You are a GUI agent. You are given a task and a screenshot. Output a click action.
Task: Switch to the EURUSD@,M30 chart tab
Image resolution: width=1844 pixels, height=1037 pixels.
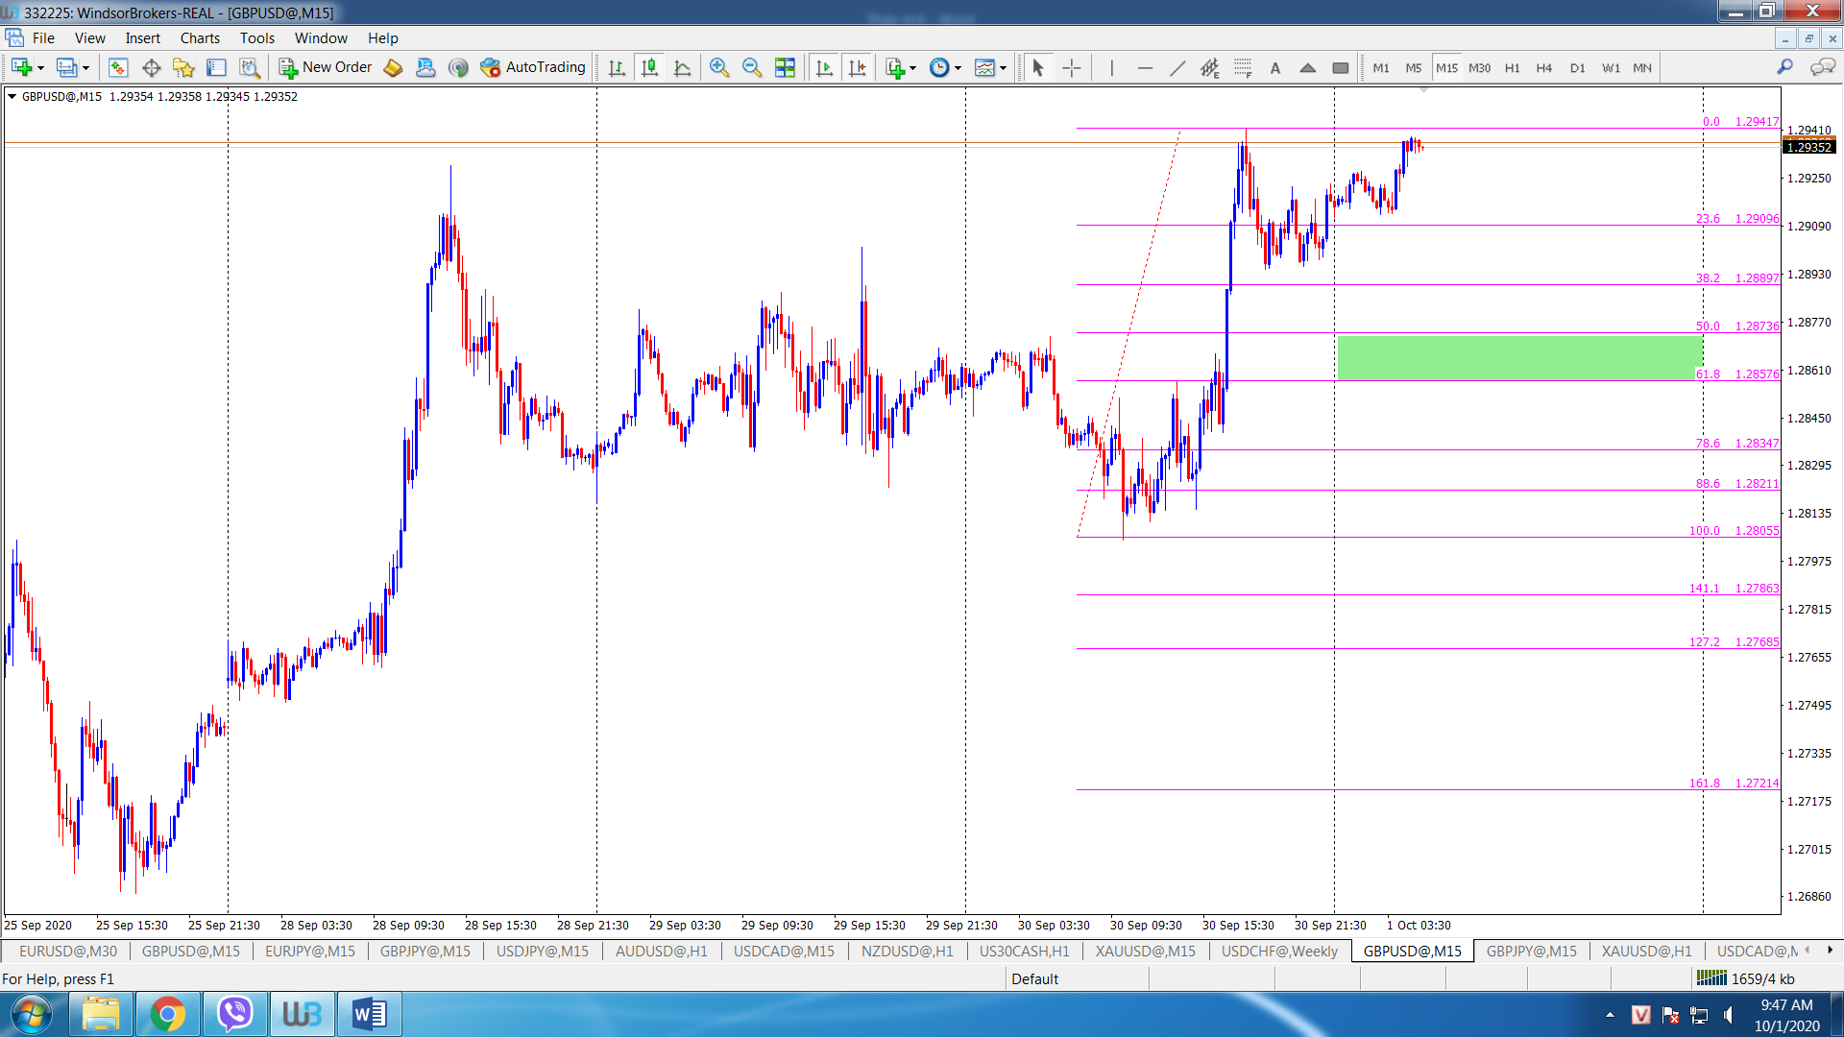[68, 952]
